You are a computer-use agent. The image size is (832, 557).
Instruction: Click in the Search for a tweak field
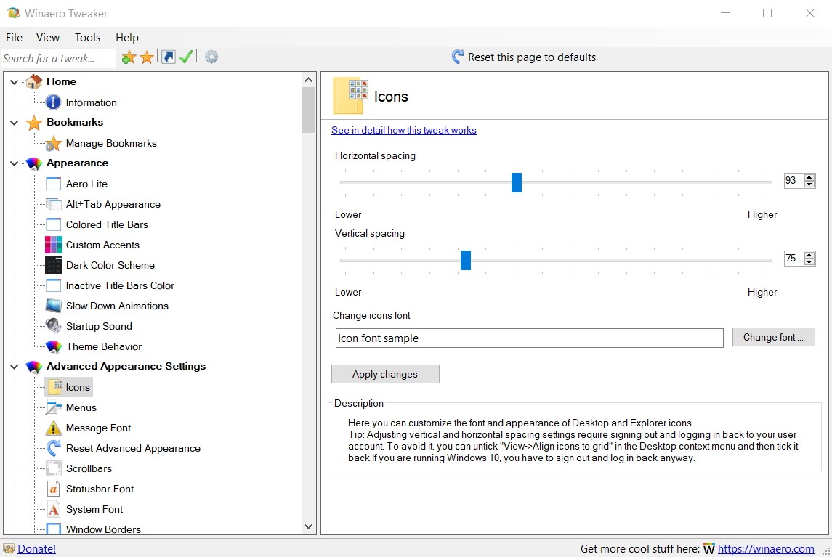point(58,58)
